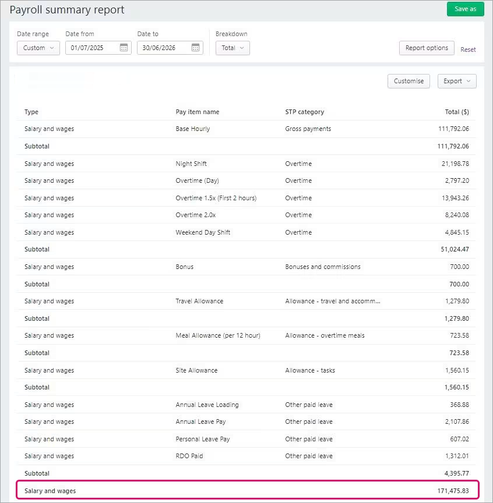The width and height of the screenshot is (493, 503).
Task: Select the Travel Allowance pay item
Action: [199, 301]
